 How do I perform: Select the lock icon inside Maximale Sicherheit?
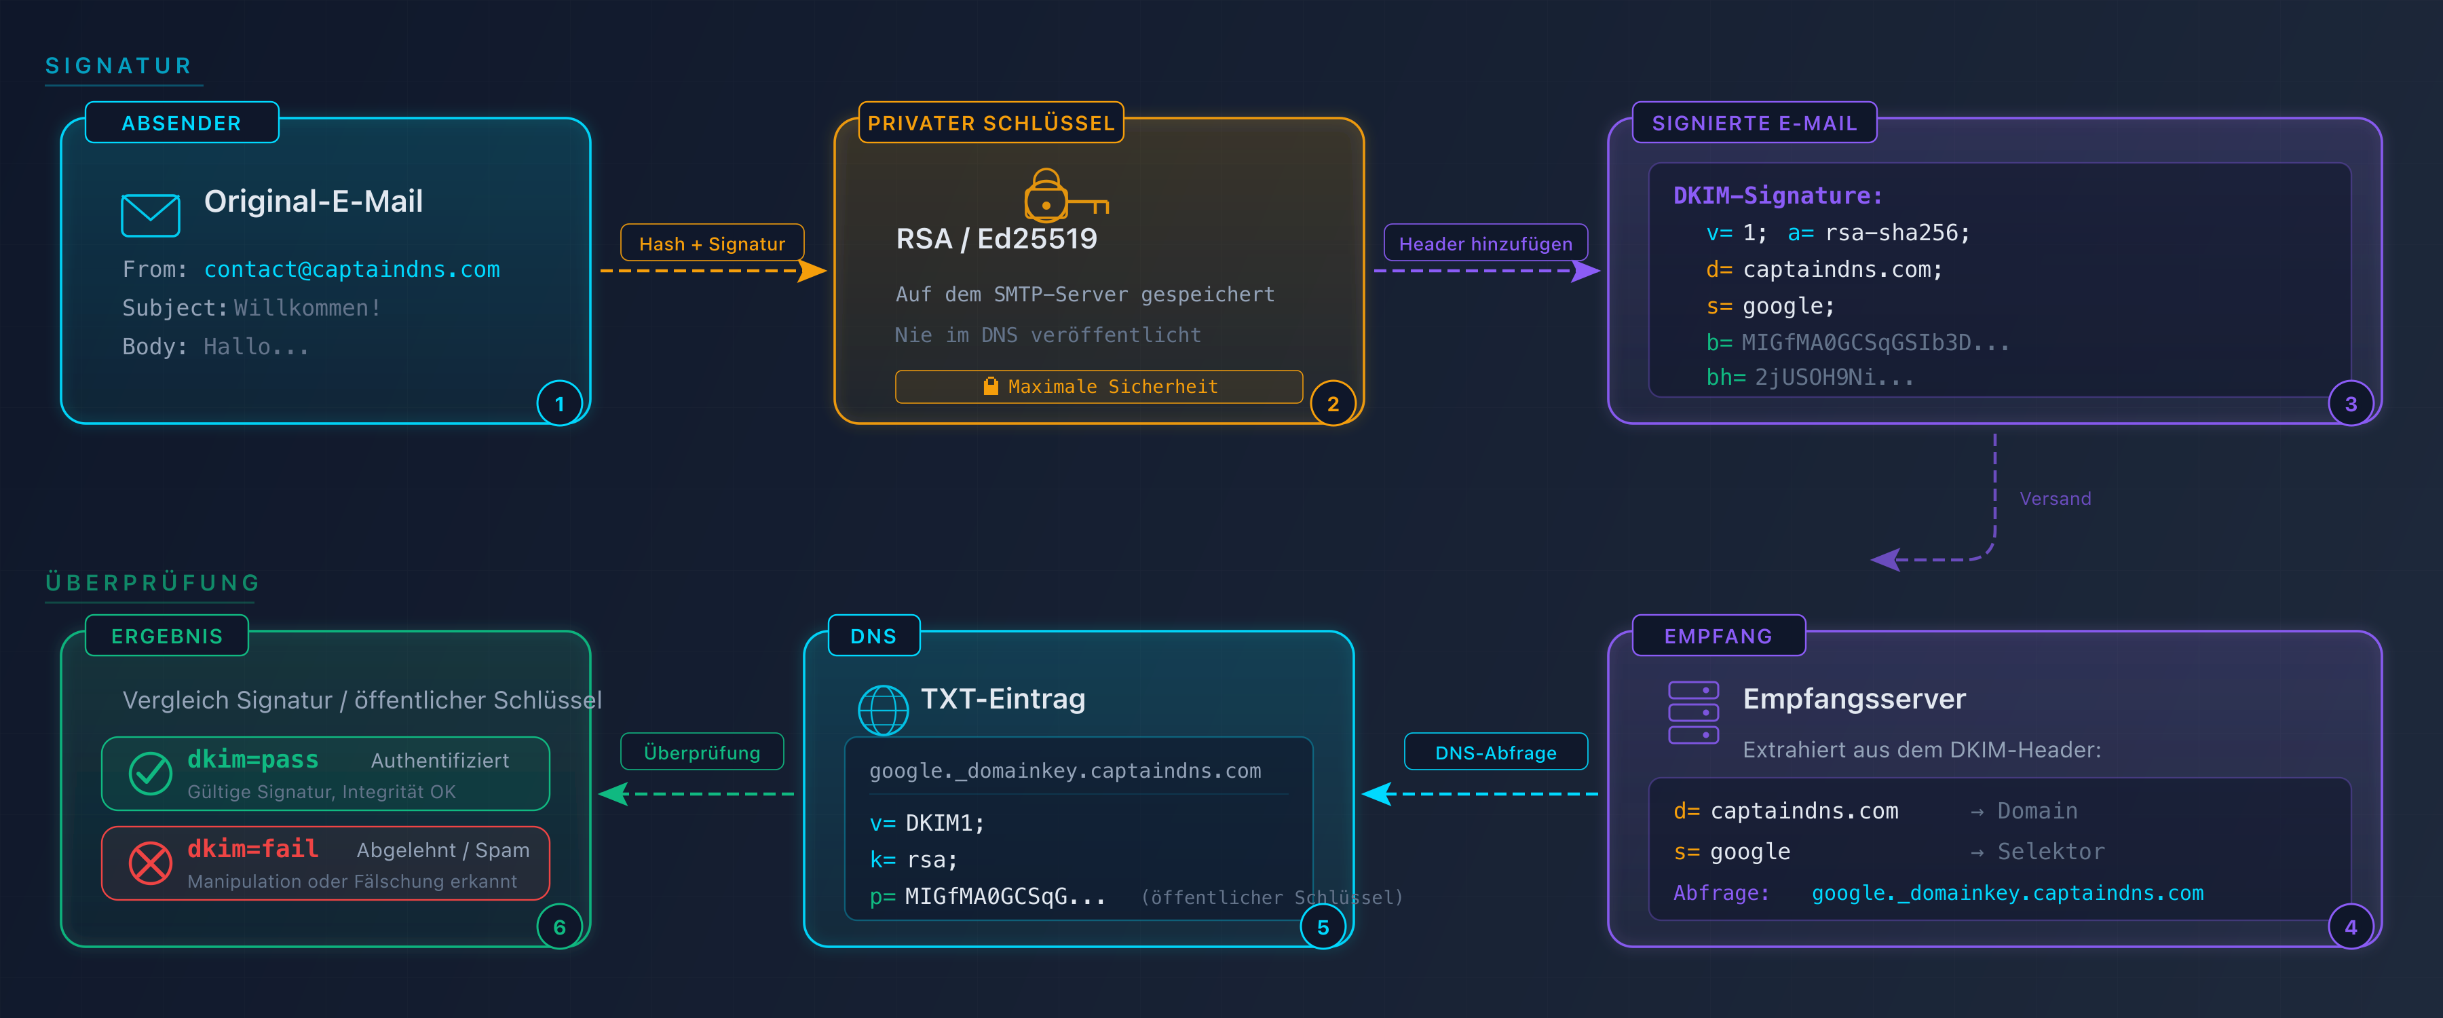pos(989,385)
